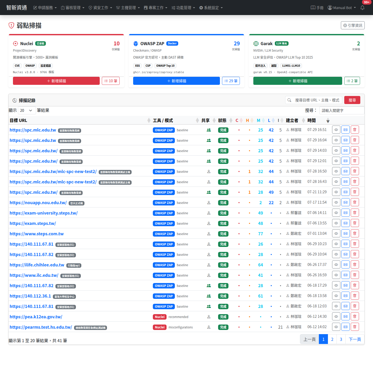View the www.steps.com.tw scan details
The image size is (373, 379).
(336, 233)
